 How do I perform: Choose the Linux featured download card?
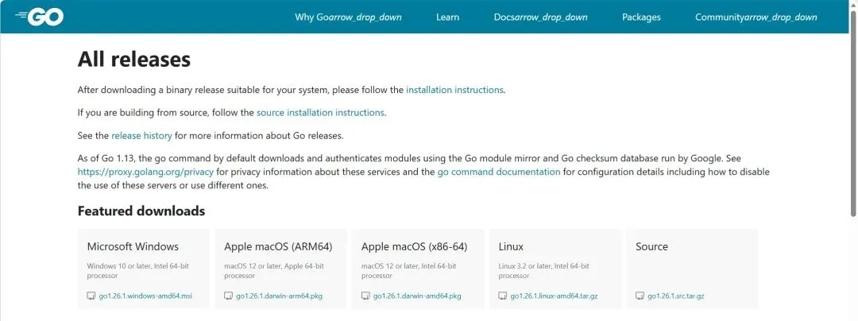[555, 268]
